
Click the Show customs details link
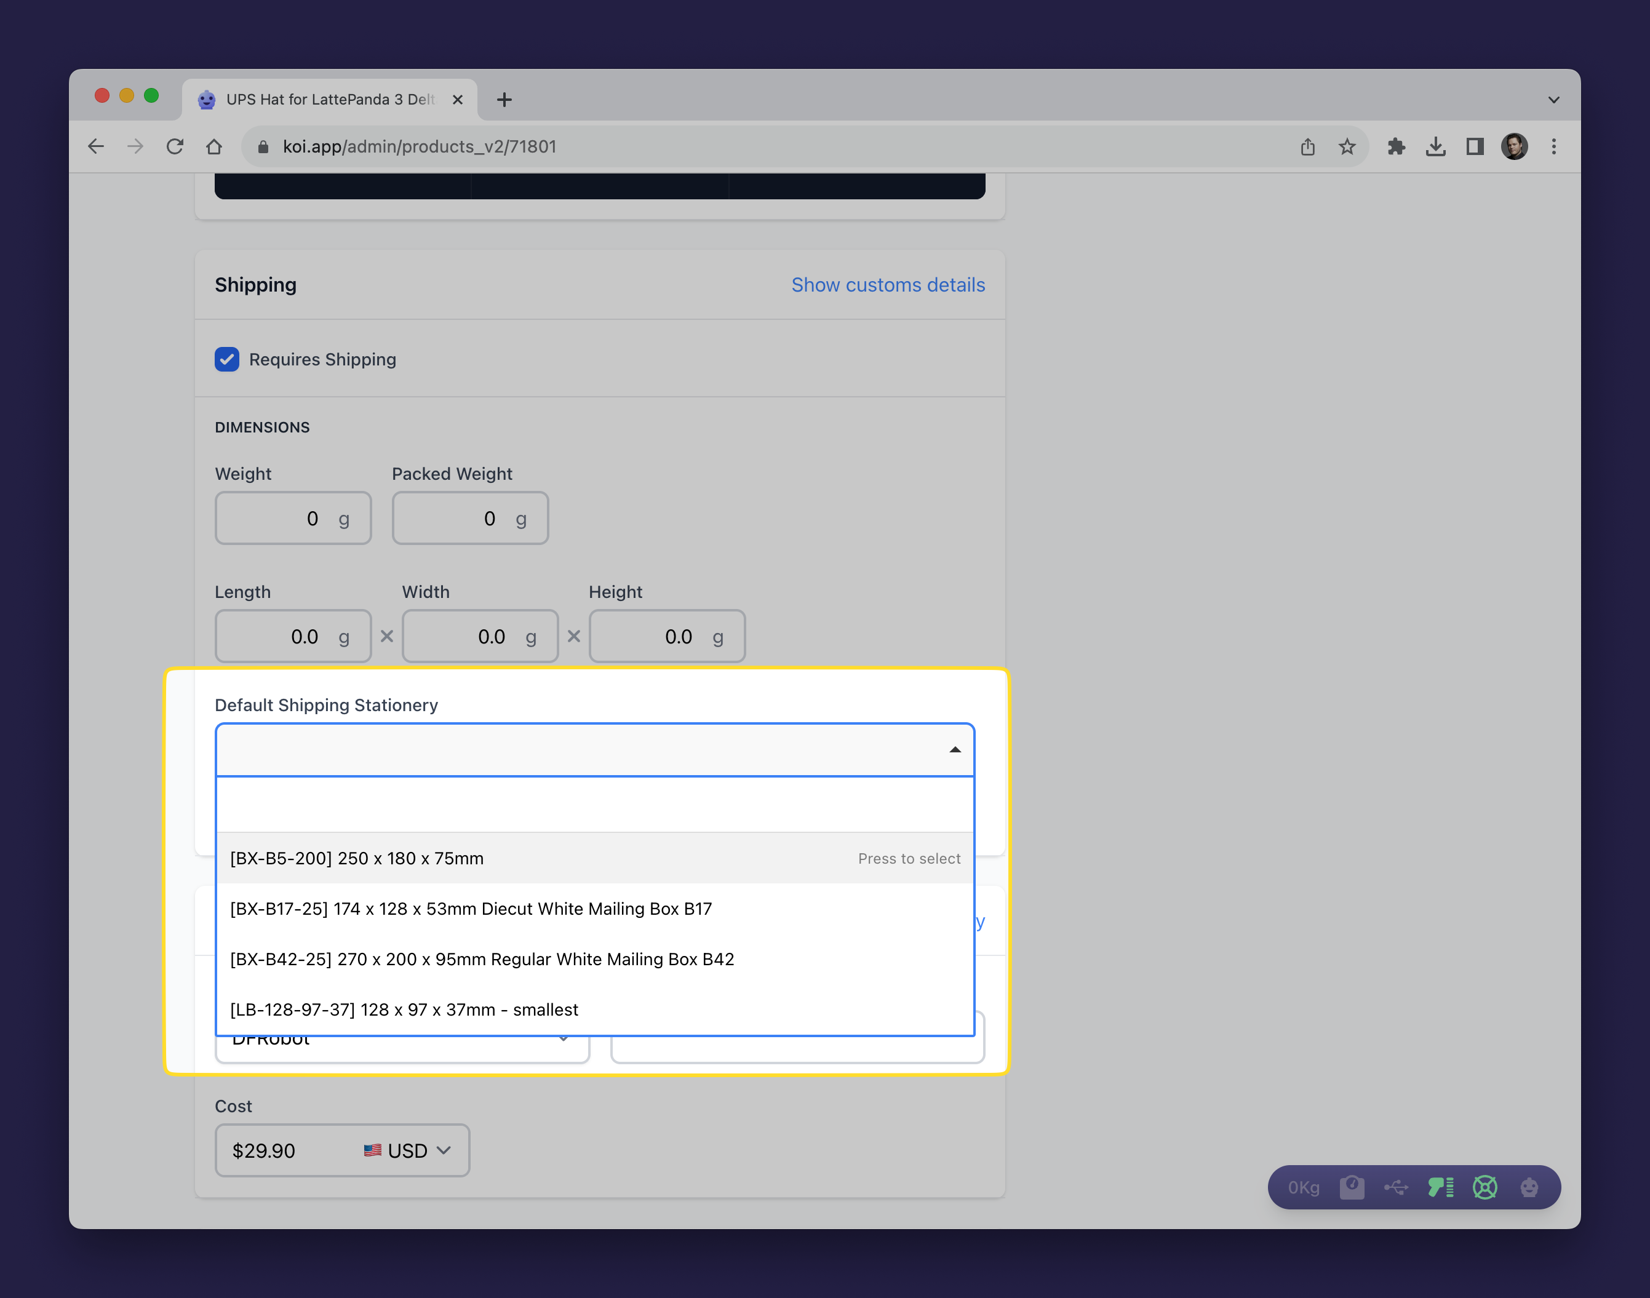[888, 285]
